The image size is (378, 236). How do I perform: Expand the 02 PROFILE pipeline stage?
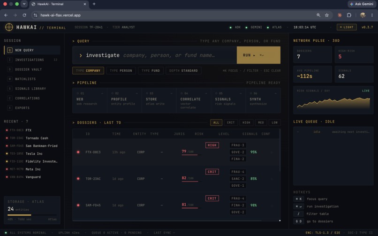[124, 100]
